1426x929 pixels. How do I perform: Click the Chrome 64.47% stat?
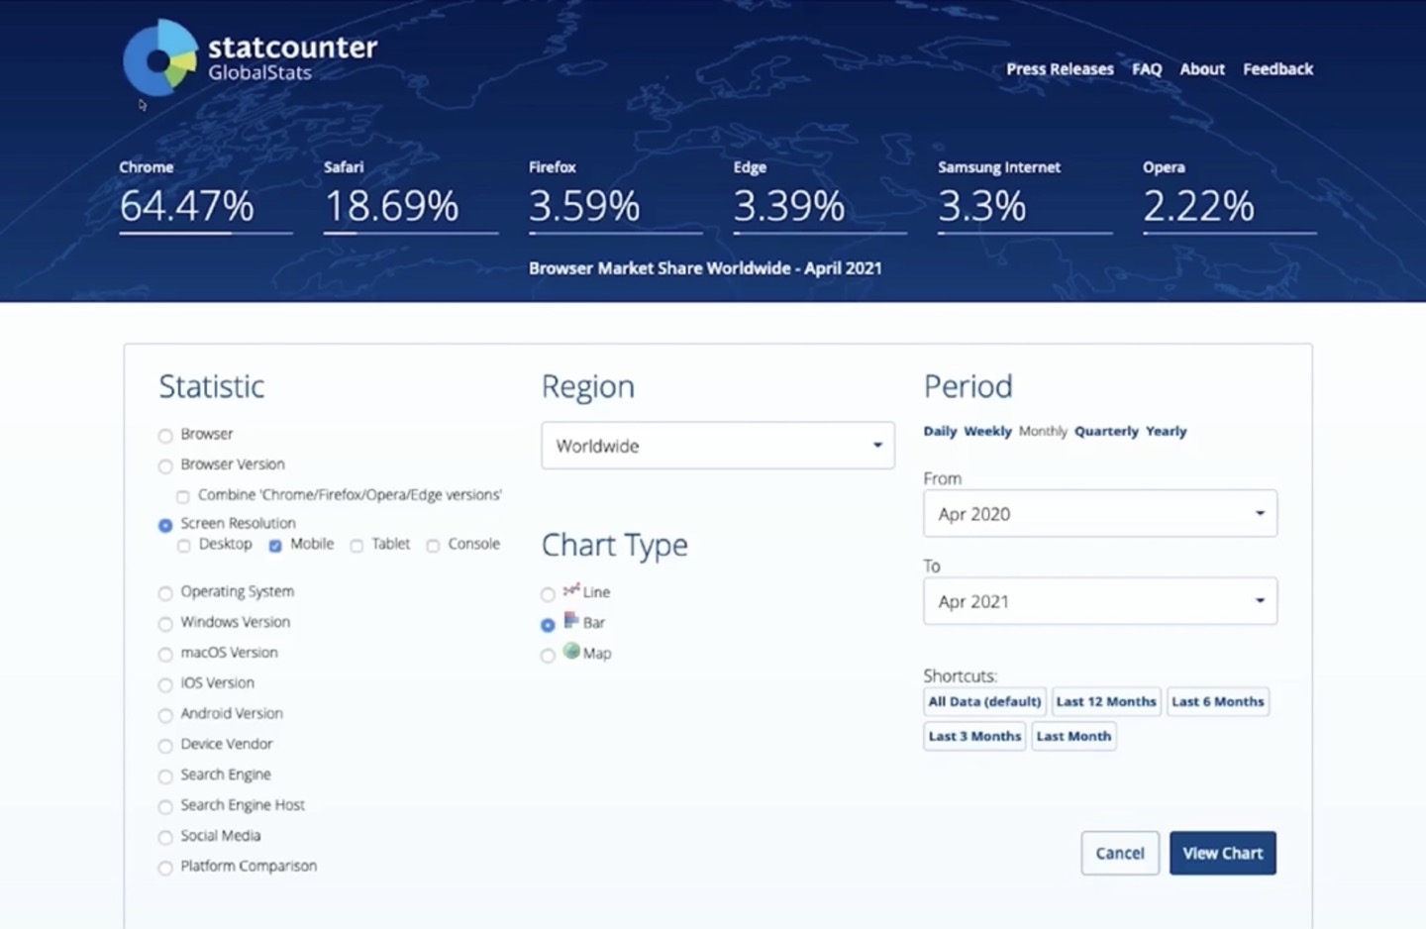tap(206, 196)
